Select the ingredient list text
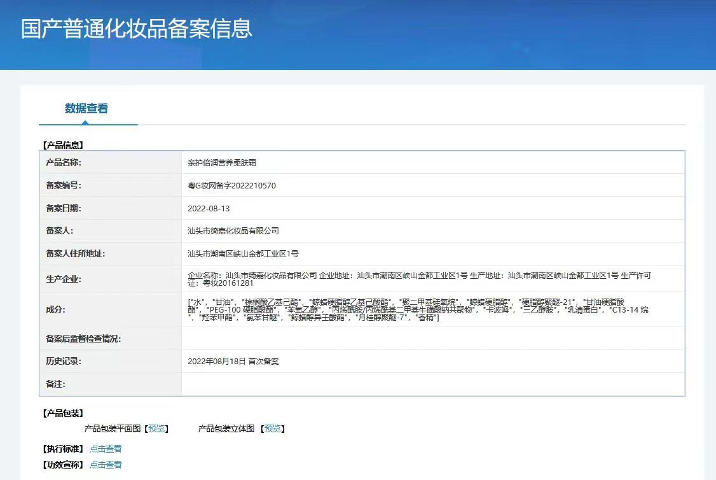The height and width of the screenshot is (480, 716). point(418,309)
